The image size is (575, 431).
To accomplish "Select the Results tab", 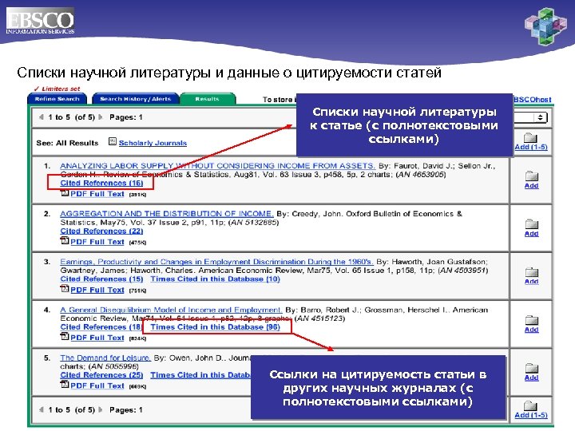I will coord(207,99).
